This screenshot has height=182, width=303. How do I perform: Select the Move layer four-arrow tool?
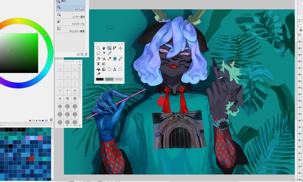120,48
